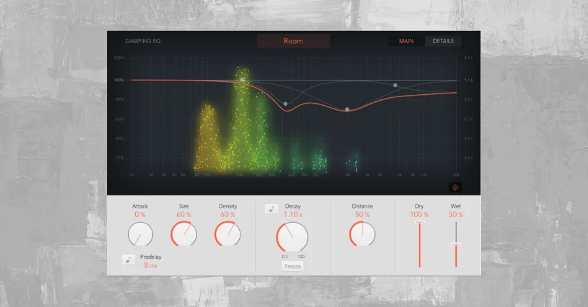The height and width of the screenshot is (307, 588).
Task: Click the Attack value 0 %
Action: pyautogui.click(x=140, y=214)
